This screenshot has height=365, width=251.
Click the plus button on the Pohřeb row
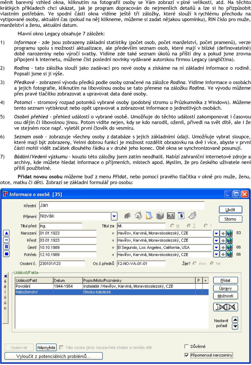pos(223,254)
